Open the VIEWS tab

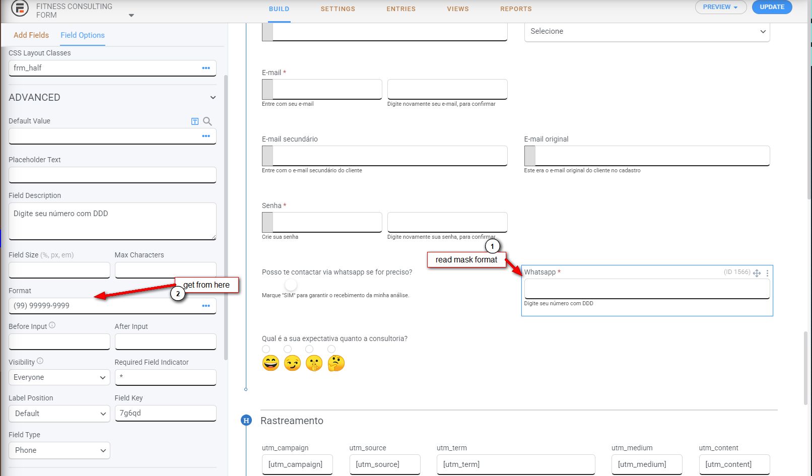point(458,9)
